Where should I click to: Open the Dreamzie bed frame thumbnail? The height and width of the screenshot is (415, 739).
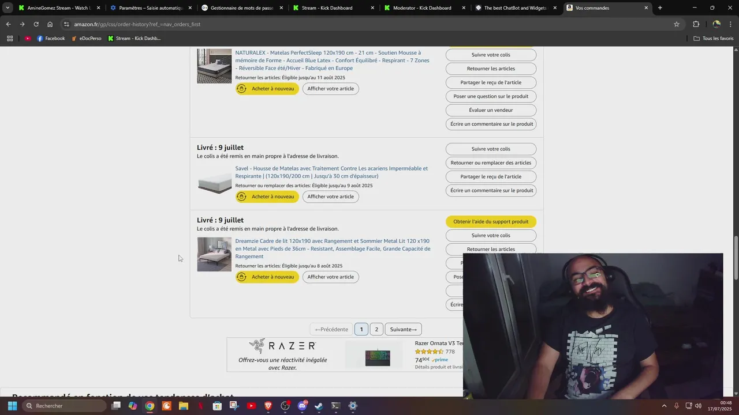[x=214, y=254]
